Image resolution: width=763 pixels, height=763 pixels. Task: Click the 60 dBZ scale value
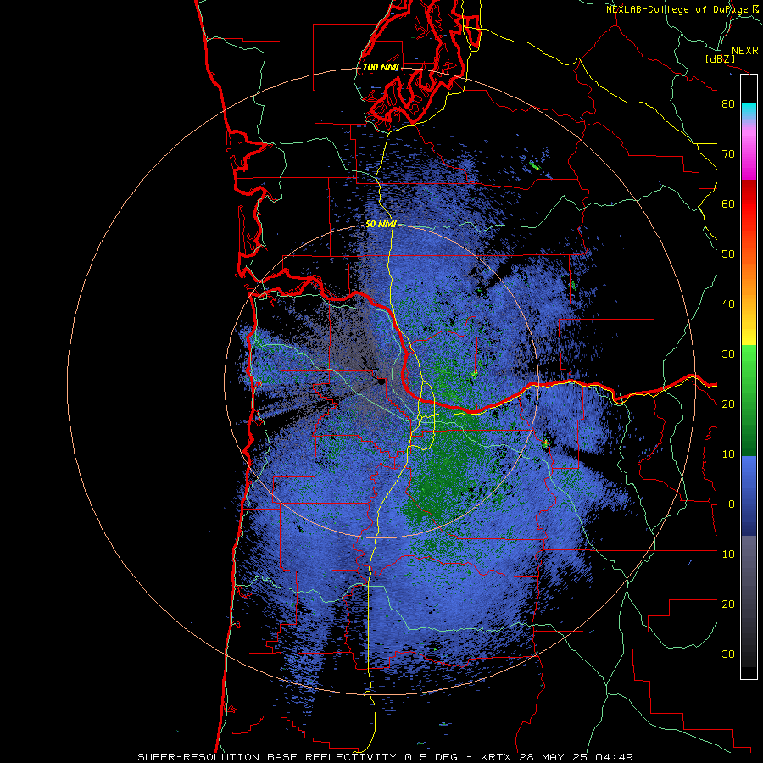tap(728, 203)
